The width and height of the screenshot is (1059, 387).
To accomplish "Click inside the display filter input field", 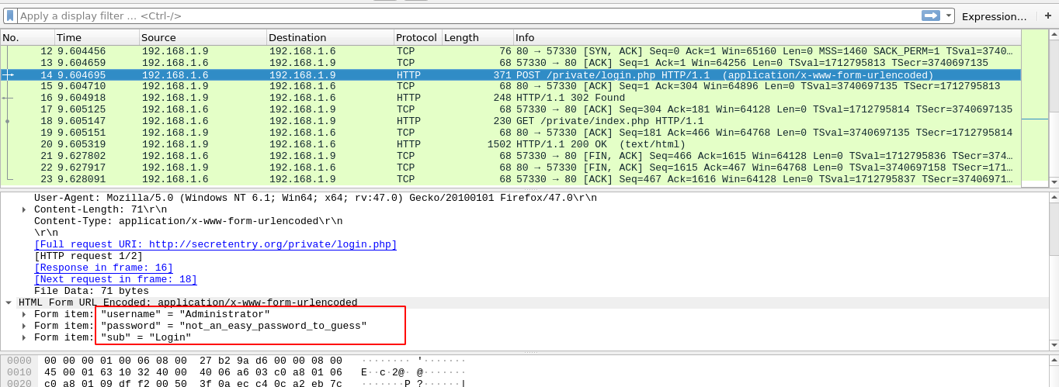I will coord(466,16).
